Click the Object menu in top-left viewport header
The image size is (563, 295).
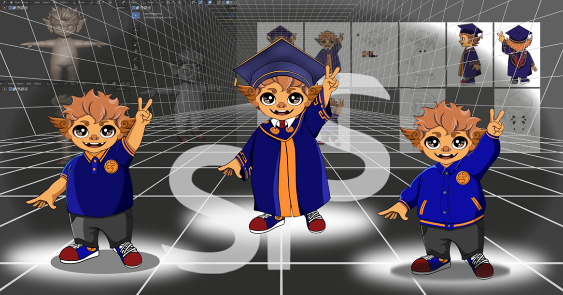tap(63, 2)
